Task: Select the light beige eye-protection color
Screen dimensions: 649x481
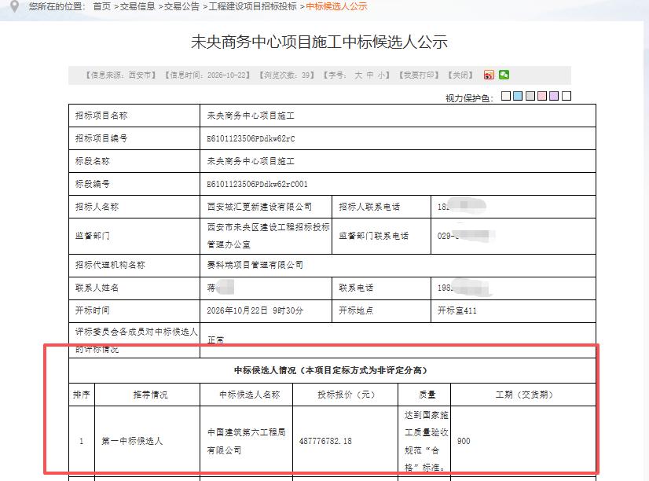Action: coord(506,96)
